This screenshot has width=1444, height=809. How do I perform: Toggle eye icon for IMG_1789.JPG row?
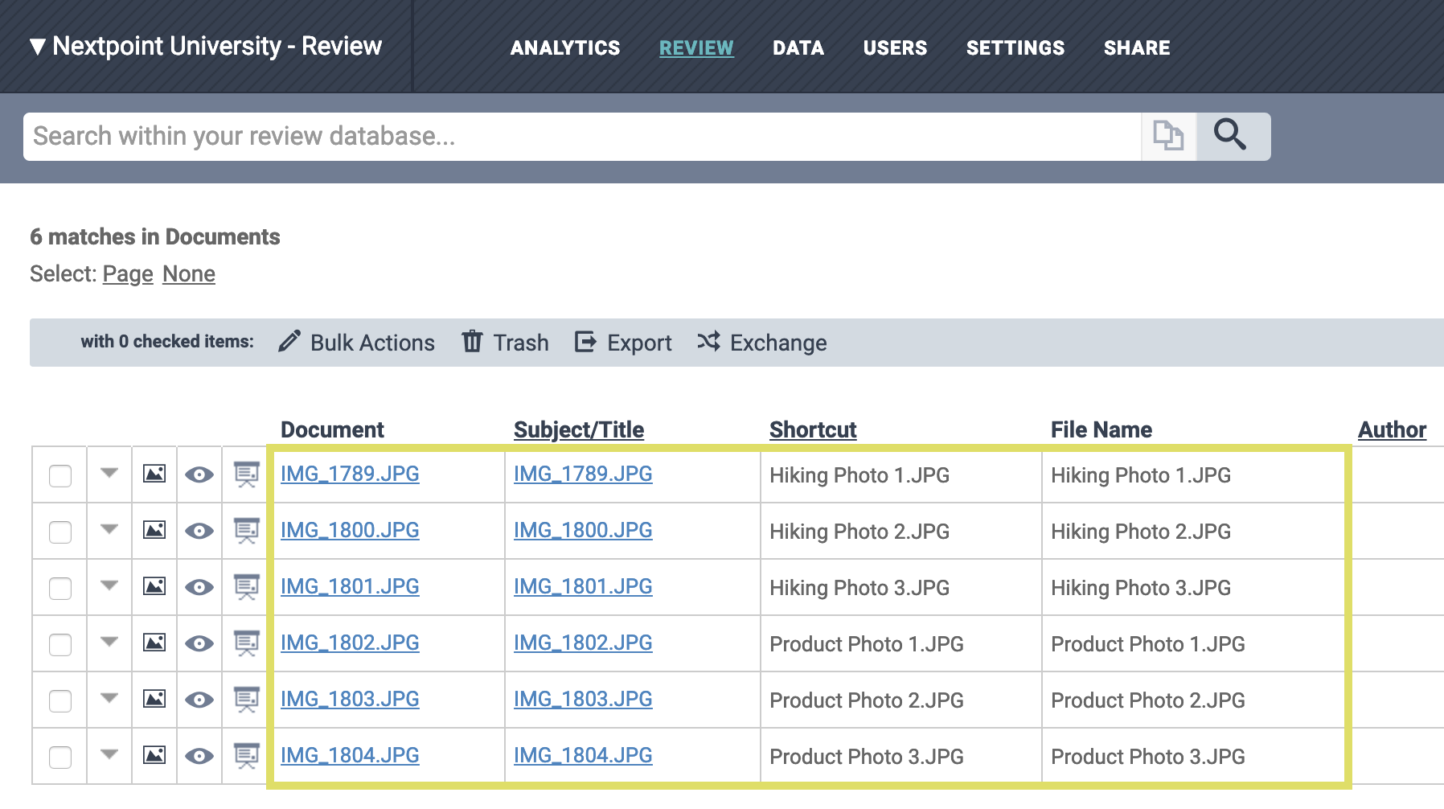click(199, 474)
